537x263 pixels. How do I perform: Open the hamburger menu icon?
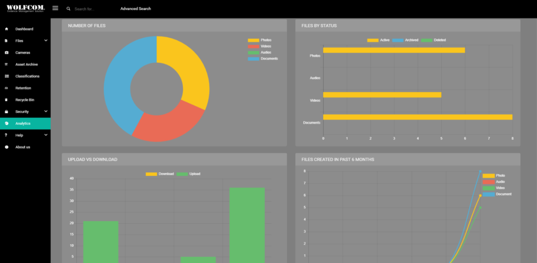[55, 8]
